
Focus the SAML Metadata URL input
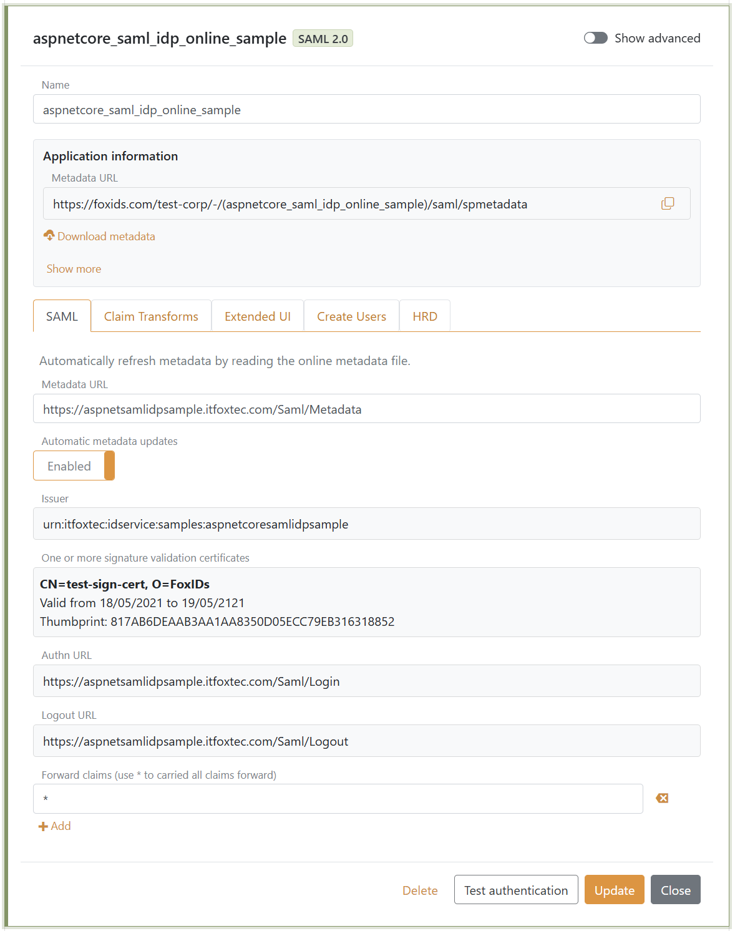[367, 409]
